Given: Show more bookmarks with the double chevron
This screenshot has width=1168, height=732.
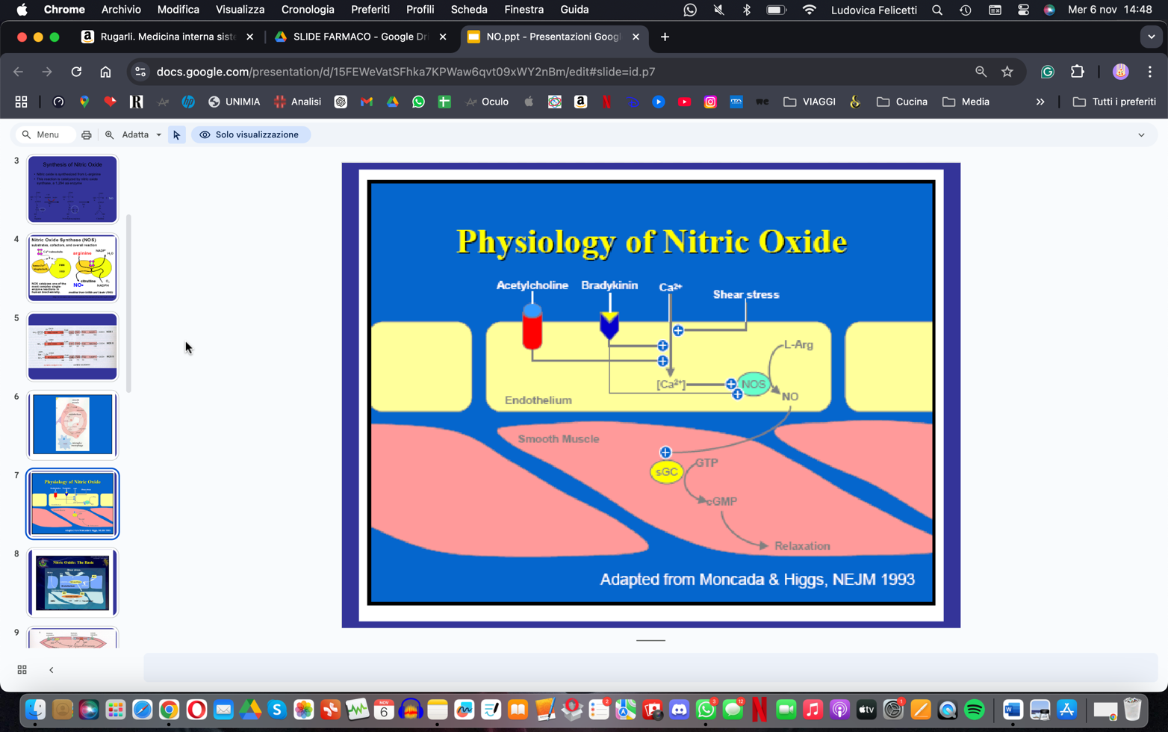Looking at the screenshot, I should tap(1040, 102).
